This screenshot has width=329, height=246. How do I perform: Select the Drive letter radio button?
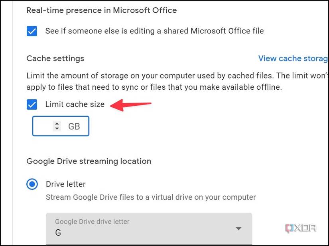pyautogui.click(x=32, y=184)
